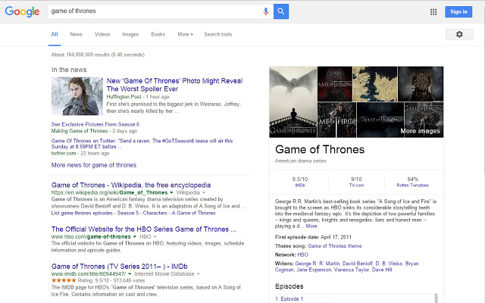Viewport: 485px width, 303px height.
Task: Open writer D. B. Weiss link
Action: [389, 264]
